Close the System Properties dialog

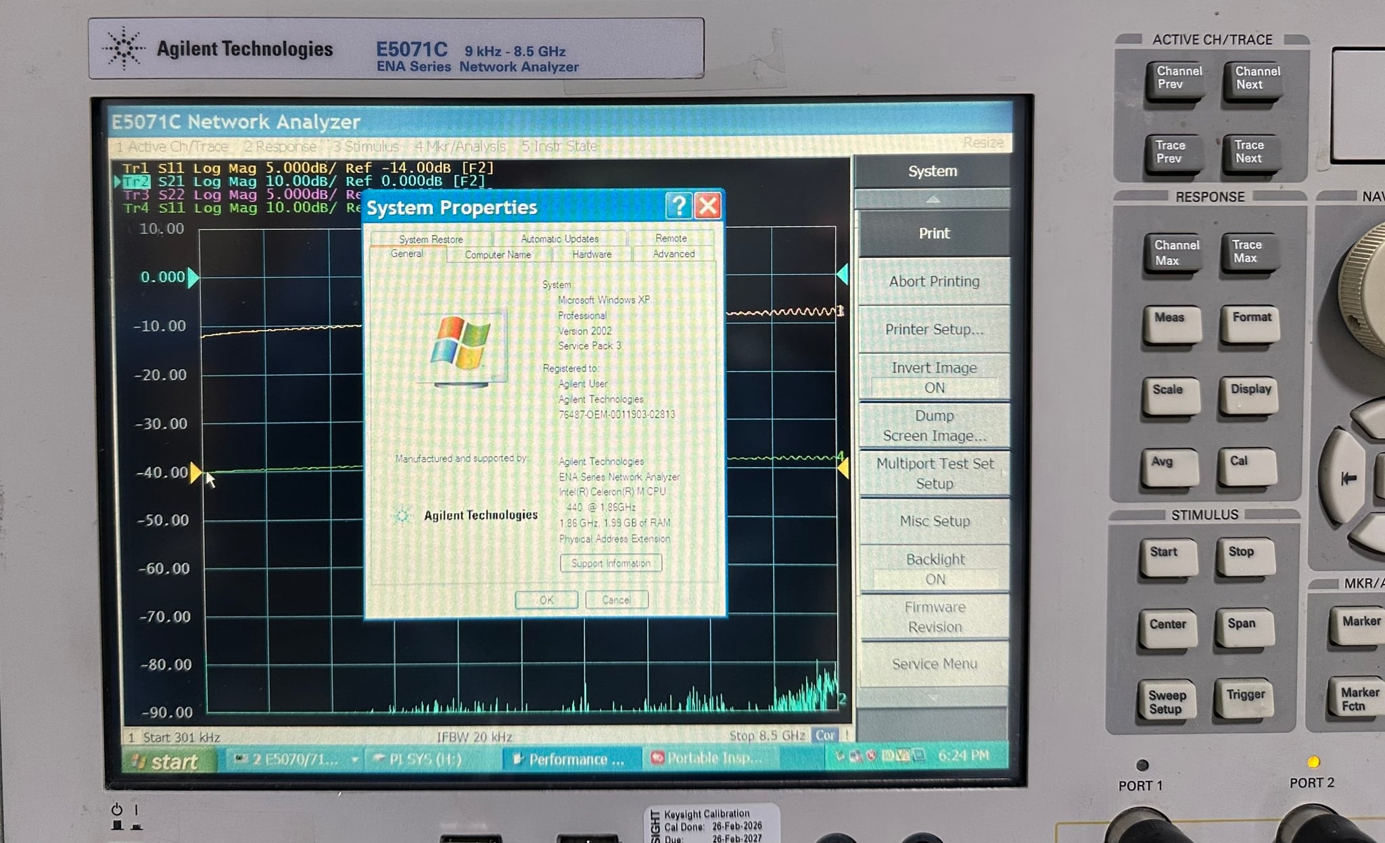click(x=708, y=206)
